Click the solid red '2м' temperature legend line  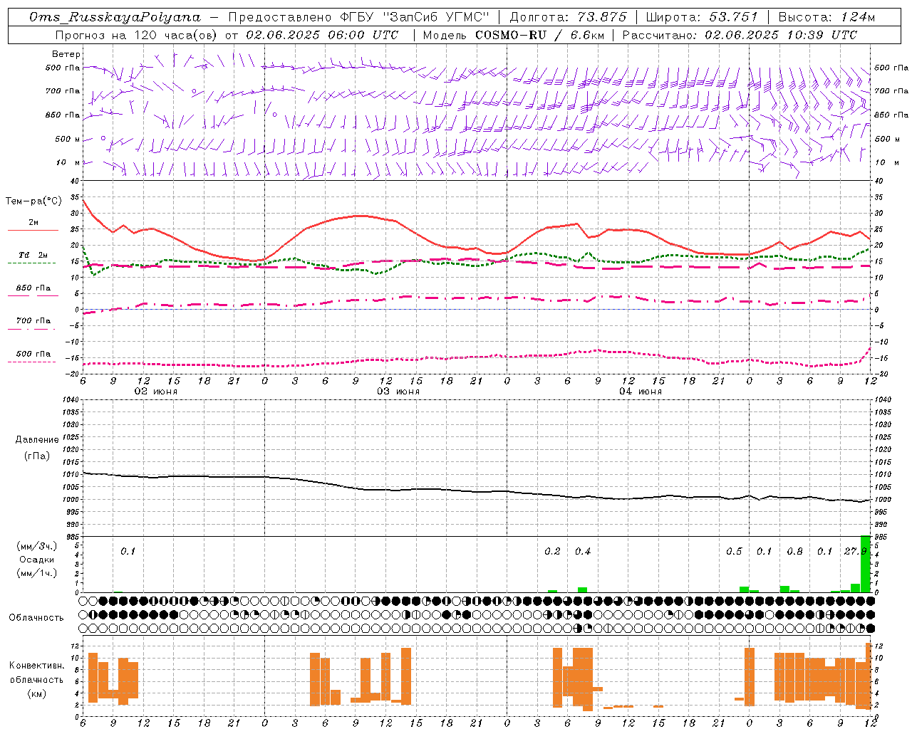pyautogui.click(x=33, y=230)
